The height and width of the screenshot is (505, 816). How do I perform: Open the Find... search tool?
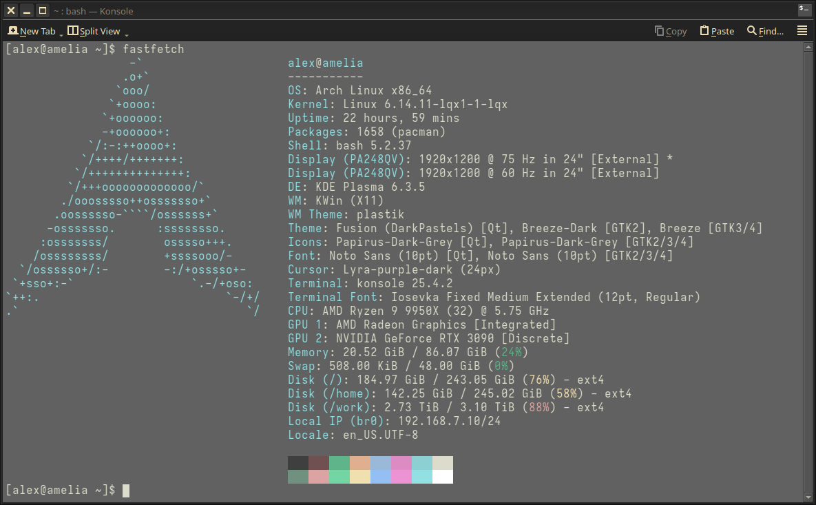(765, 31)
